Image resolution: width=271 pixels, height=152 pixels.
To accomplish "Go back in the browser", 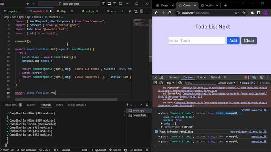I will pyautogui.click(x=156, y=13).
